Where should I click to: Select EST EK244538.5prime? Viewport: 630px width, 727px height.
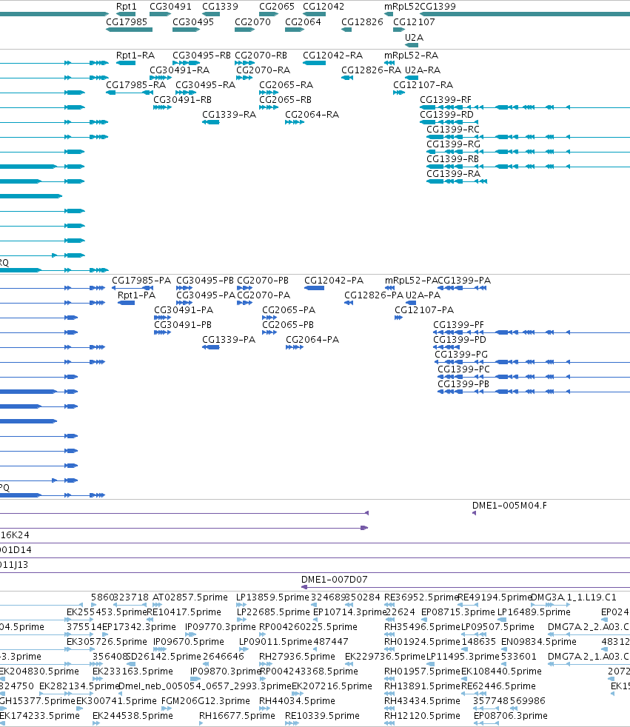coord(133,717)
